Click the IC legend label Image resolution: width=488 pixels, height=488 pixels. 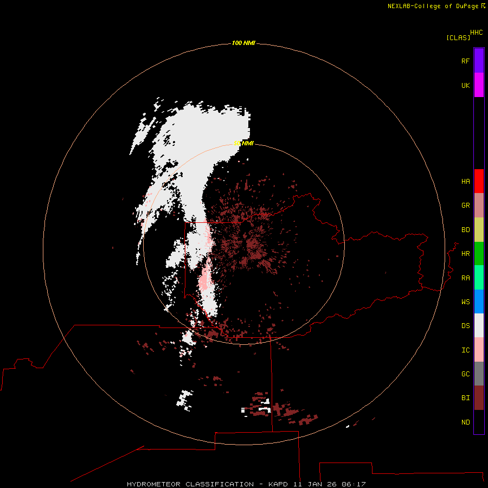[x=465, y=350]
